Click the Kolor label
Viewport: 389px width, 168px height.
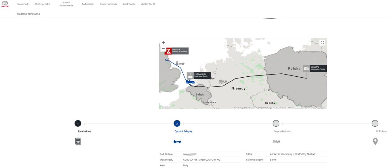(x=163, y=166)
